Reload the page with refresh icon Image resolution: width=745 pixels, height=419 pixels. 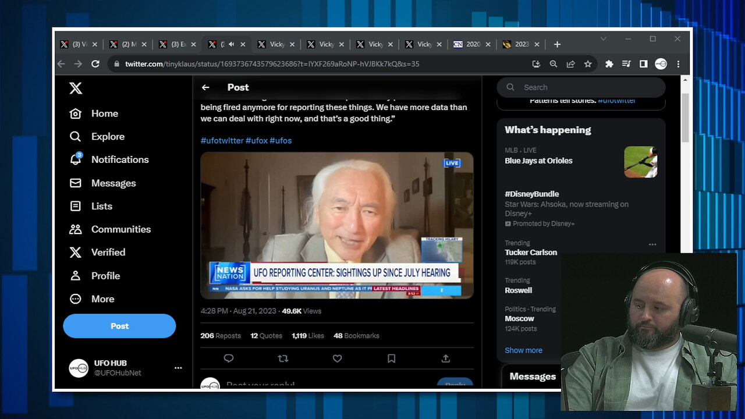pos(95,64)
